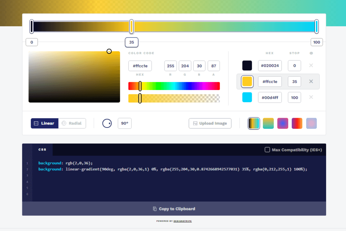Select the red gradient preset
This screenshot has width=346, height=231.
(297, 123)
